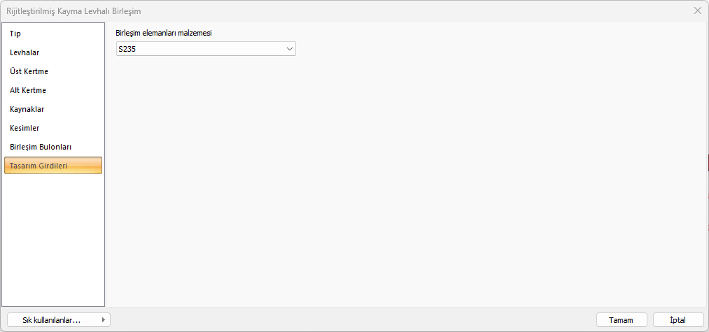Close the Rijitleştirilmiş Kayma Levhalı Birleşim dialog

[698, 10]
